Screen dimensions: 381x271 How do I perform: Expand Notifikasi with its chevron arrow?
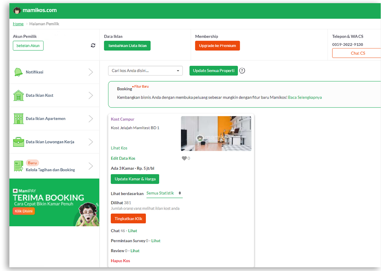90,72
